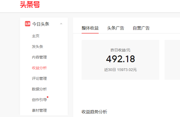Click the 近30日 15973.02元 text
Image resolution: width=180 pixels, height=117 pixels.
pos(120,70)
